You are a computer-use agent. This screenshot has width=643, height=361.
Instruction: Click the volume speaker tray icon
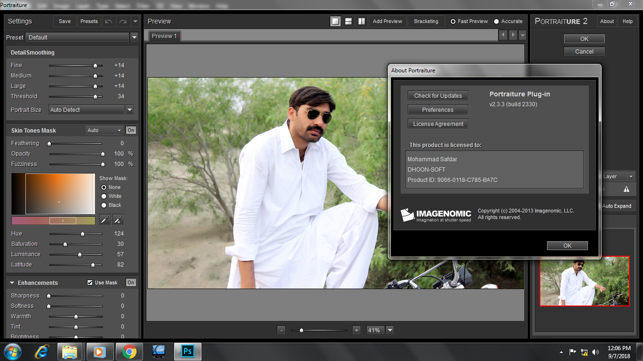[x=595, y=352]
